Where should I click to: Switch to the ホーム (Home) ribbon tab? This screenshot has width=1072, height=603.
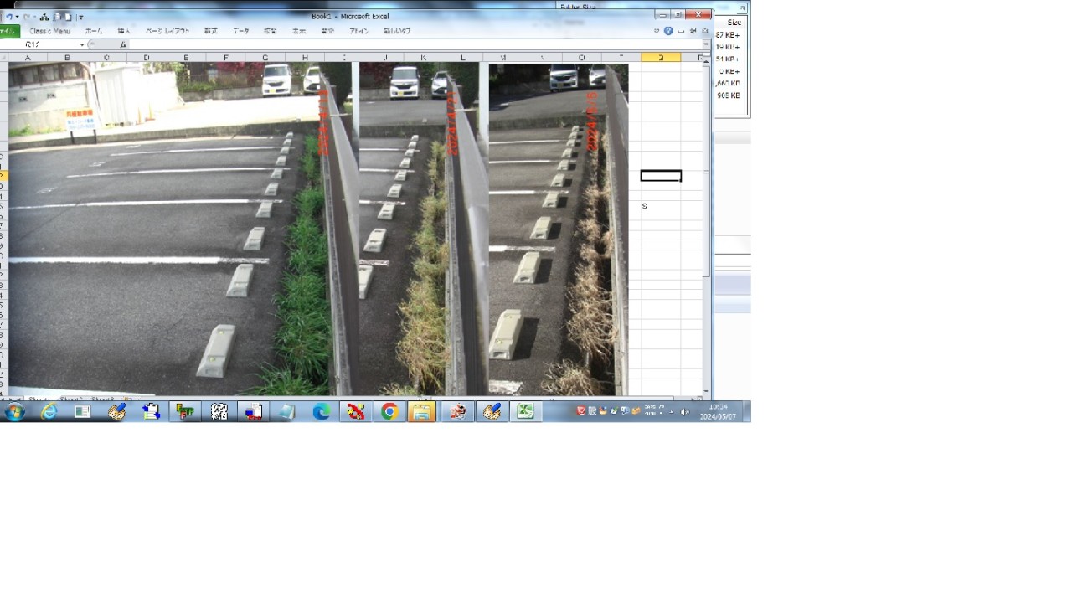[x=94, y=31]
